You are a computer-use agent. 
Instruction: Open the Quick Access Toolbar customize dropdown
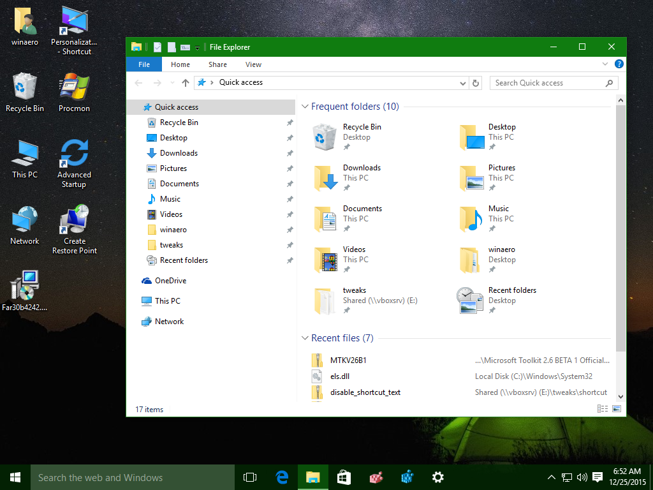tap(196, 47)
